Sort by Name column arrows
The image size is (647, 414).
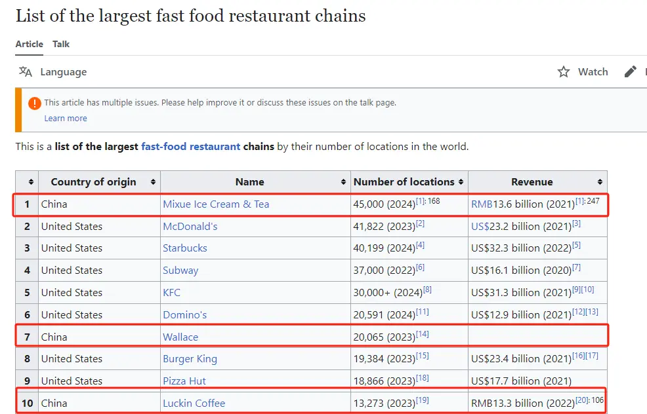pos(343,181)
